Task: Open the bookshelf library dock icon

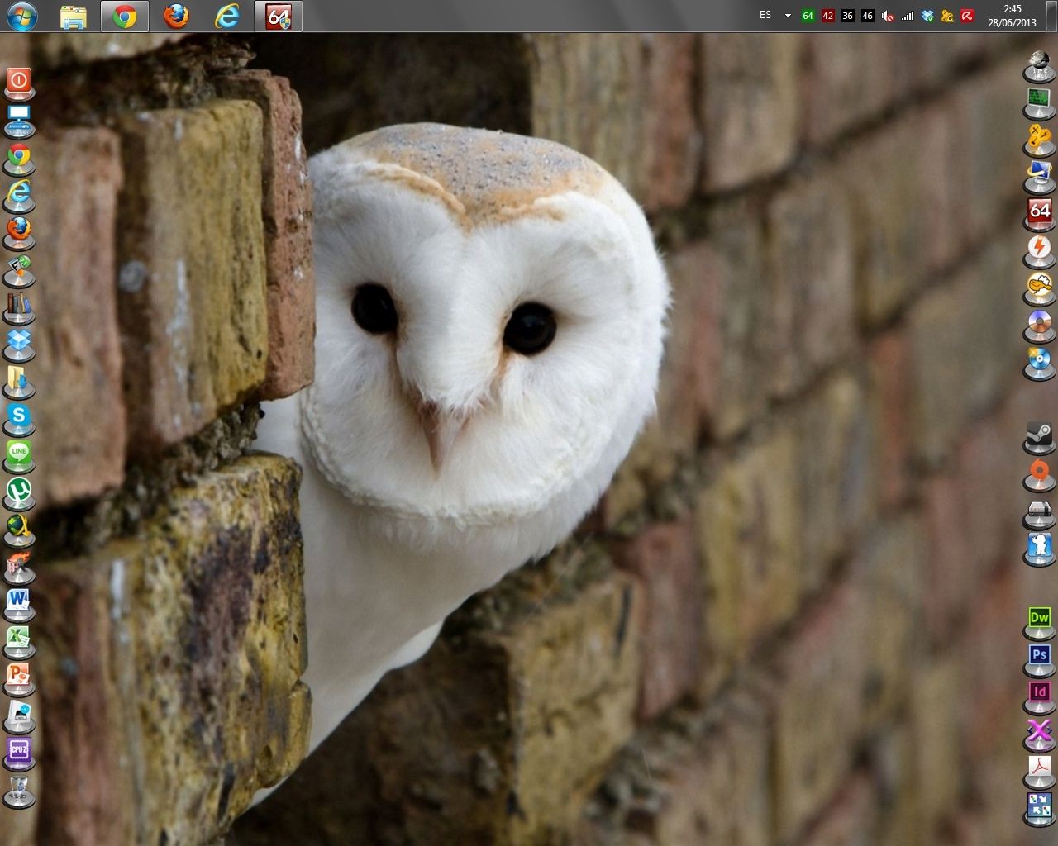Action: coord(18,306)
